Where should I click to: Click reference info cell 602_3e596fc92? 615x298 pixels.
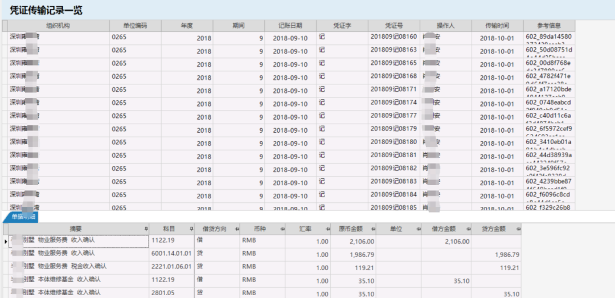tap(549, 170)
